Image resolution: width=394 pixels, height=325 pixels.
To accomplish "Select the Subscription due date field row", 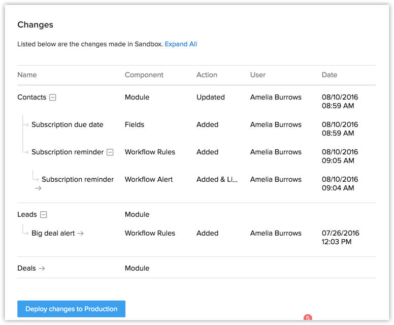I will click(x=67, y=125).
